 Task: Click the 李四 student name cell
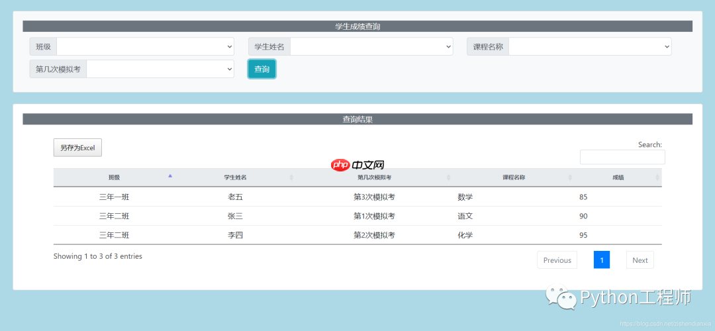pos(235,235)
